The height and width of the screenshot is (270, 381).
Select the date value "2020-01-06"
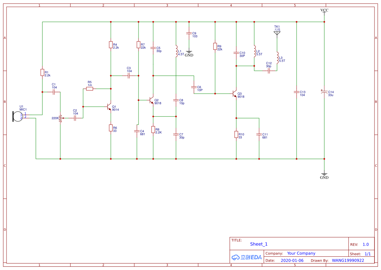point(292,261)
